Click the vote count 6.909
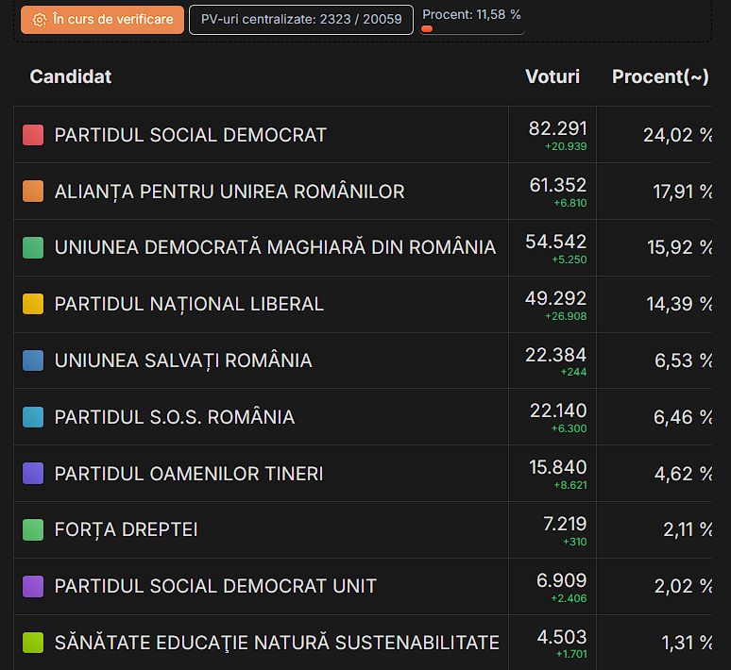Viewport: 731px width, 670px height. (561, 580)
